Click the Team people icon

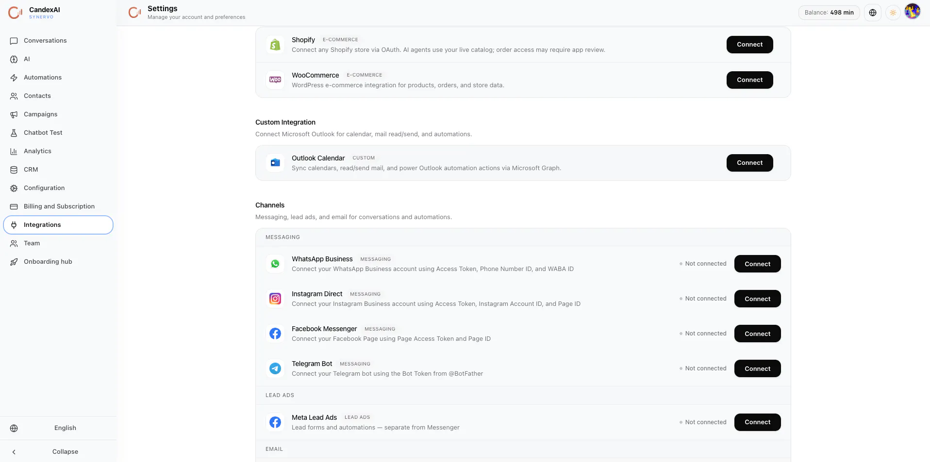click(x=14, y=243)
